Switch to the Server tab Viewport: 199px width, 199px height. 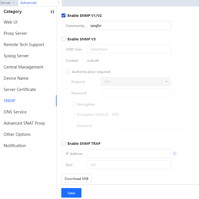pos(6,3)
